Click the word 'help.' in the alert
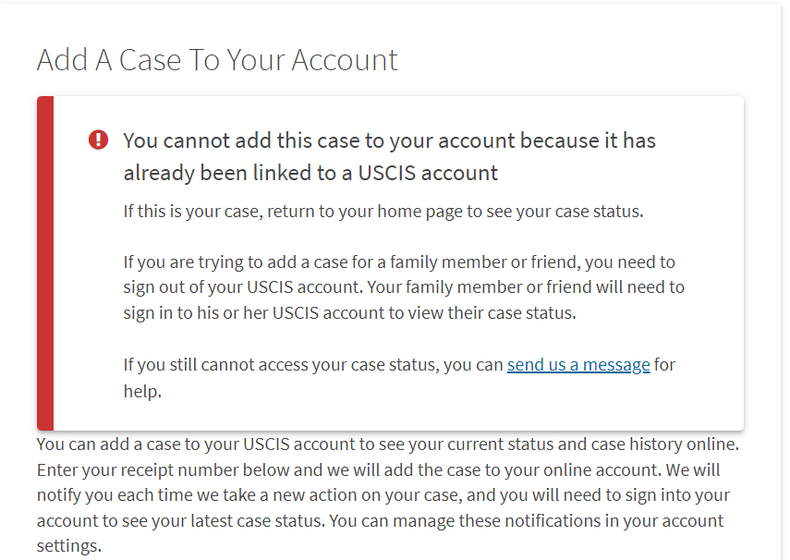Image resolution: width=790 pixels, height=560 pixels. (x=142, y=391)
